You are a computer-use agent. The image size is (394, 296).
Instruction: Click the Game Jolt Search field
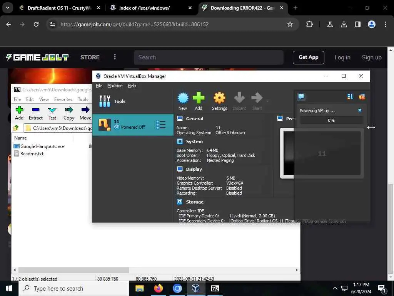(x=209, y=57)
